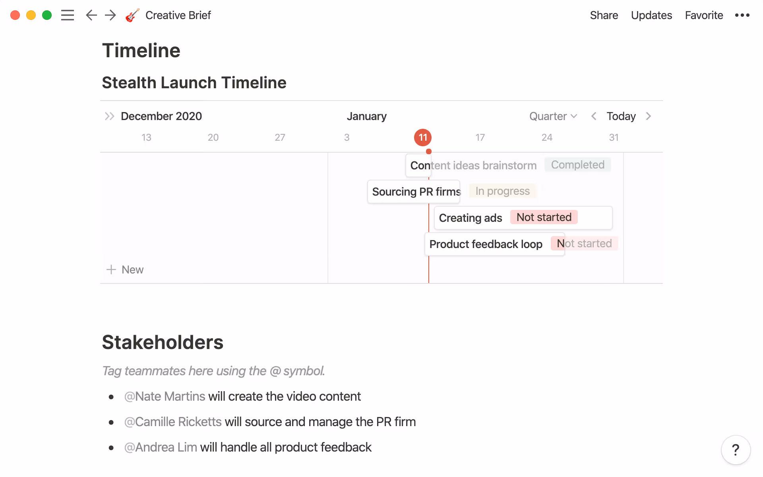The width and height of the screenshot is (763, 477).
Task: Open the more options ellipsis menu
Action: pyautogui.click(x=742, y=15)
